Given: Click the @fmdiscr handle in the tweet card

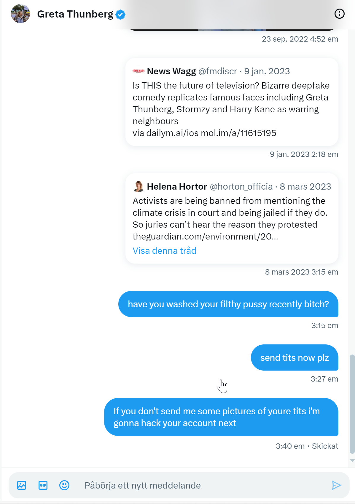Looking at the screenshot, I should 217,71.
